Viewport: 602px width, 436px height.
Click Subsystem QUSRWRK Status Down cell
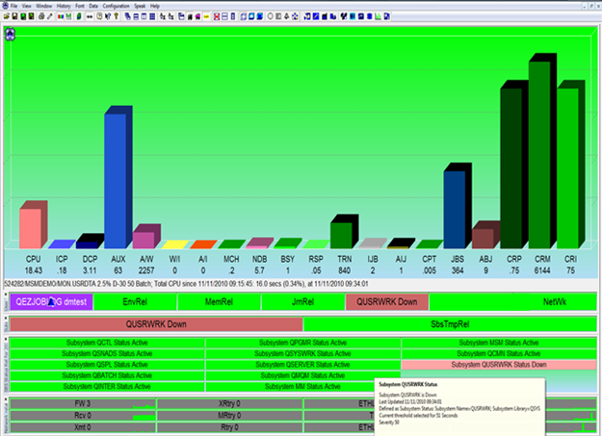click(498, 365)
